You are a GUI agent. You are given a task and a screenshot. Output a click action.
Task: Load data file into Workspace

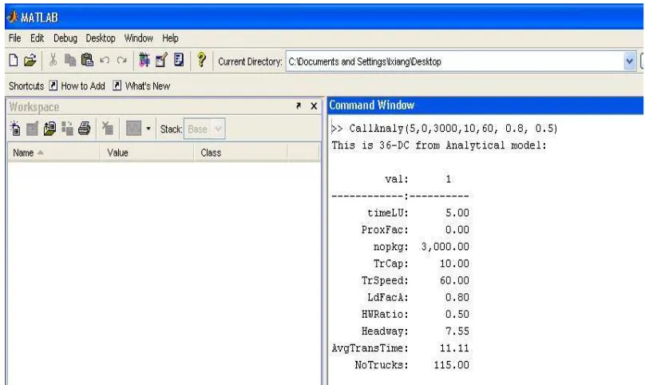49,129
